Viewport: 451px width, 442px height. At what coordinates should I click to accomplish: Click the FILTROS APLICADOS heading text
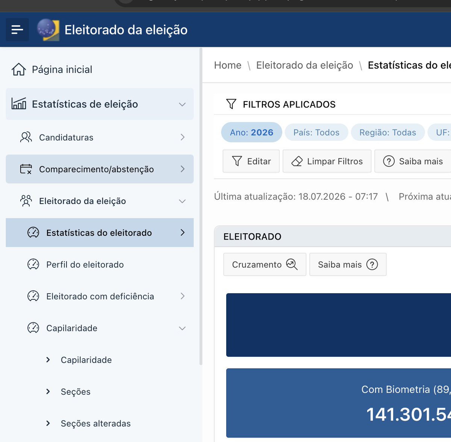tap(289, 104)
